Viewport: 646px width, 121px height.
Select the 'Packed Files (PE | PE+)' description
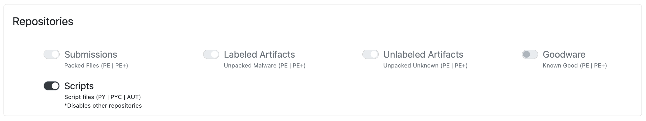(x=96, y=66)
